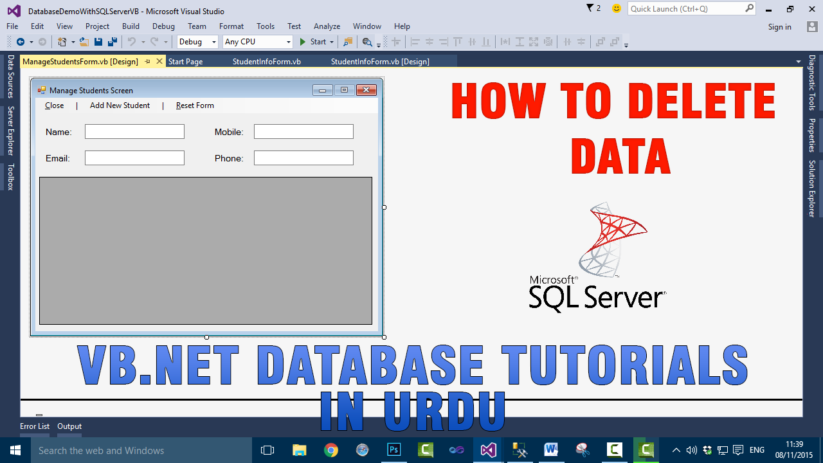Expand the arrow next to Start button
The width and height of the screenshot is (823, 463).
click(332, 42)
